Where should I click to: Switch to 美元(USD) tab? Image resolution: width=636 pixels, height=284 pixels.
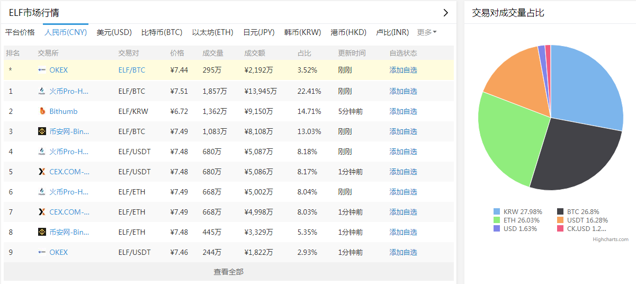pyautogui.click(x=114, y=32)
